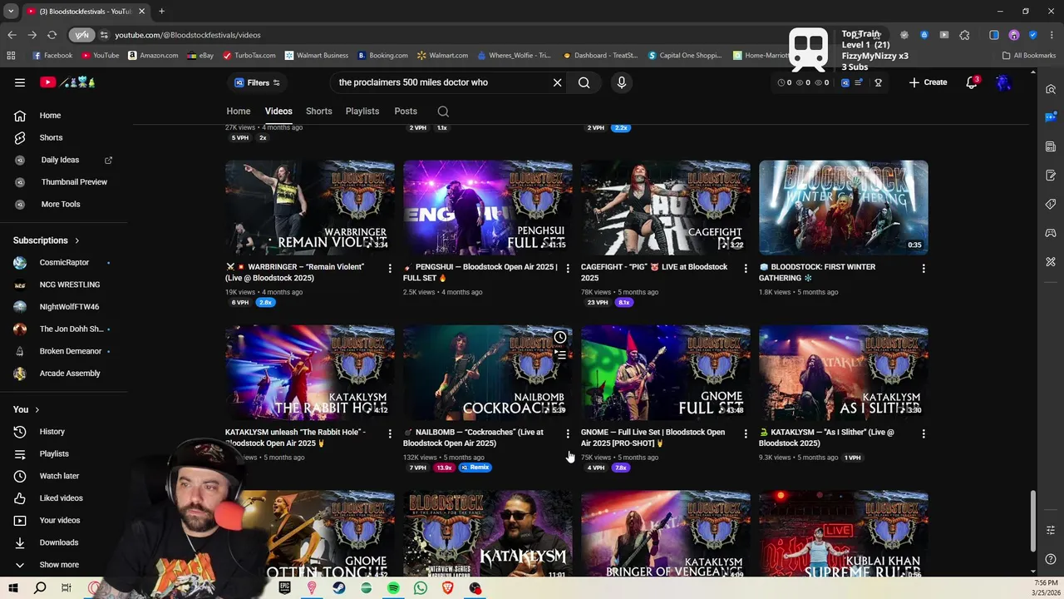The image size is (1064, 599).
Task: Open the tag icon in right sidebar
Action: click(1051, 204)
